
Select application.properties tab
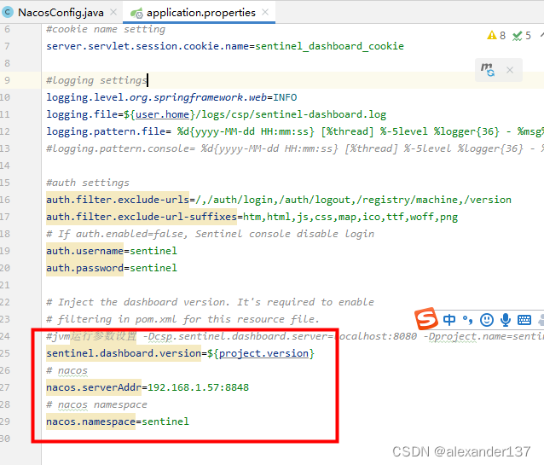coord(201,13)
